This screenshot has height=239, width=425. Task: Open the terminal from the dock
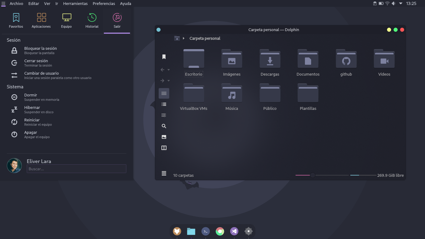tap(205, 231)
